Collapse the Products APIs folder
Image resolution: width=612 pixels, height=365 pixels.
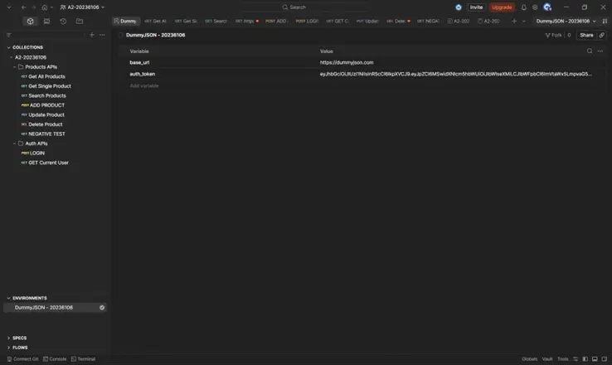[x=15, y=67]
